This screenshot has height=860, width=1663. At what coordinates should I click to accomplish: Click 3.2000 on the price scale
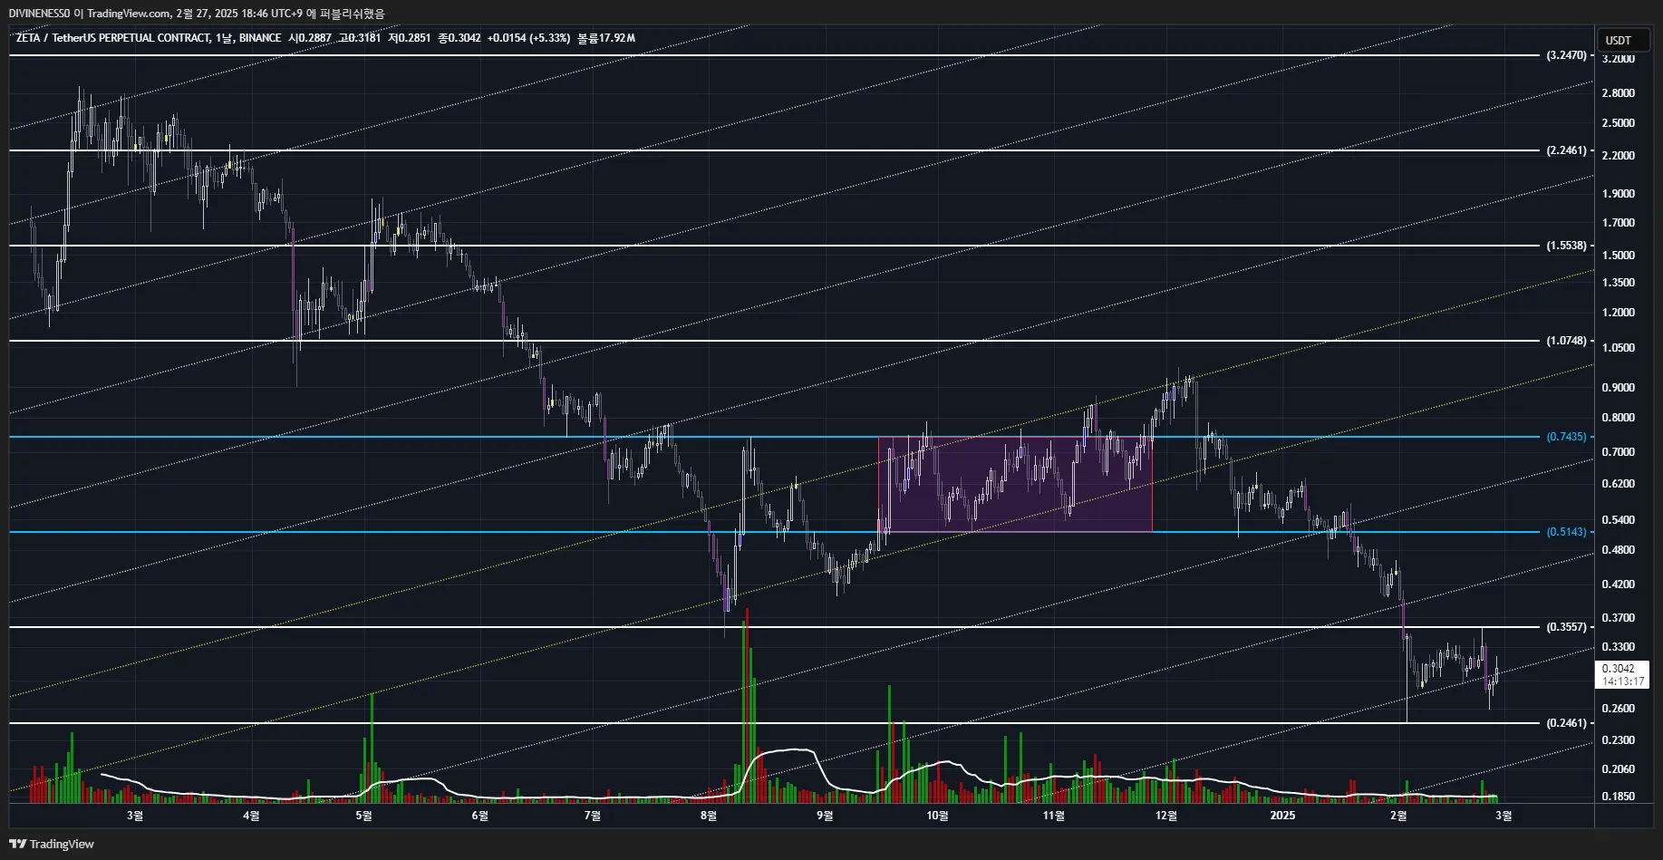click(x=1619, y=59)
